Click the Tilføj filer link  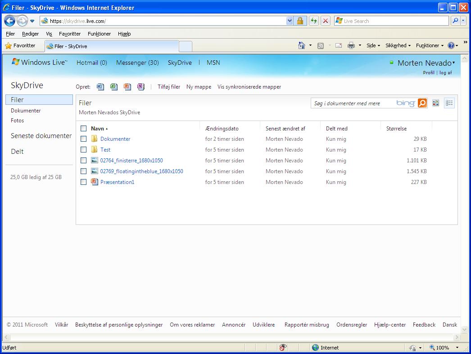(x=168, y=87)
